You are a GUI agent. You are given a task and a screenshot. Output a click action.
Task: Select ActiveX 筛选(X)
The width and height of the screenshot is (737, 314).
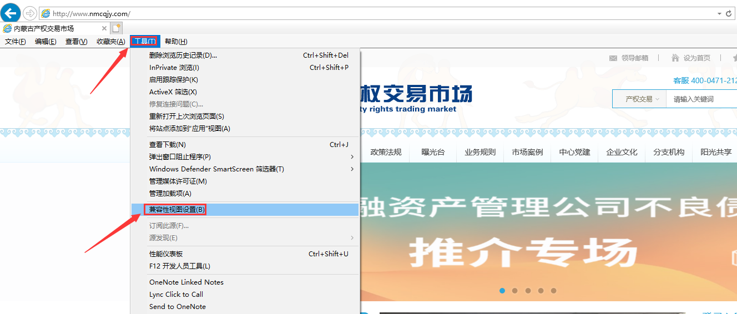pos(245,92)
